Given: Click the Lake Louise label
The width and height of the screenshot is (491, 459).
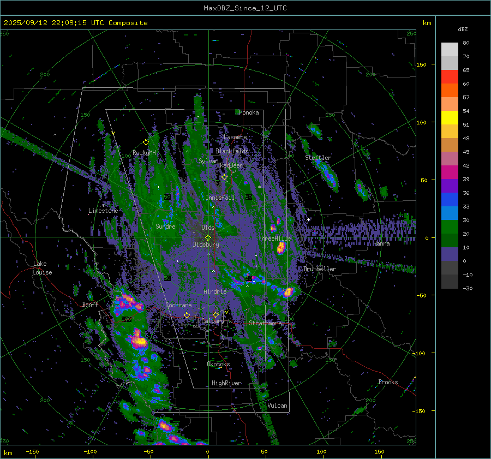Looking at the screenshot, I should pyautogui.click(x=42, y=268).
